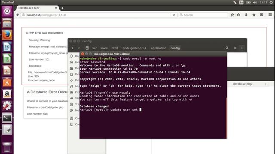
Task: Click the root disk icon in path bar
Action: (x=87, y=48)
